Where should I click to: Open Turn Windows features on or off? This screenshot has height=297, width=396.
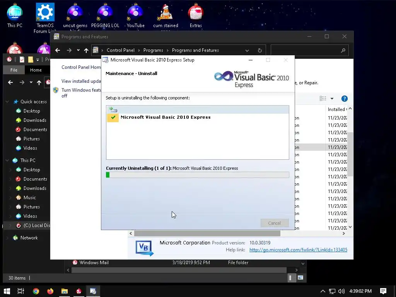[x=81, y=93]
